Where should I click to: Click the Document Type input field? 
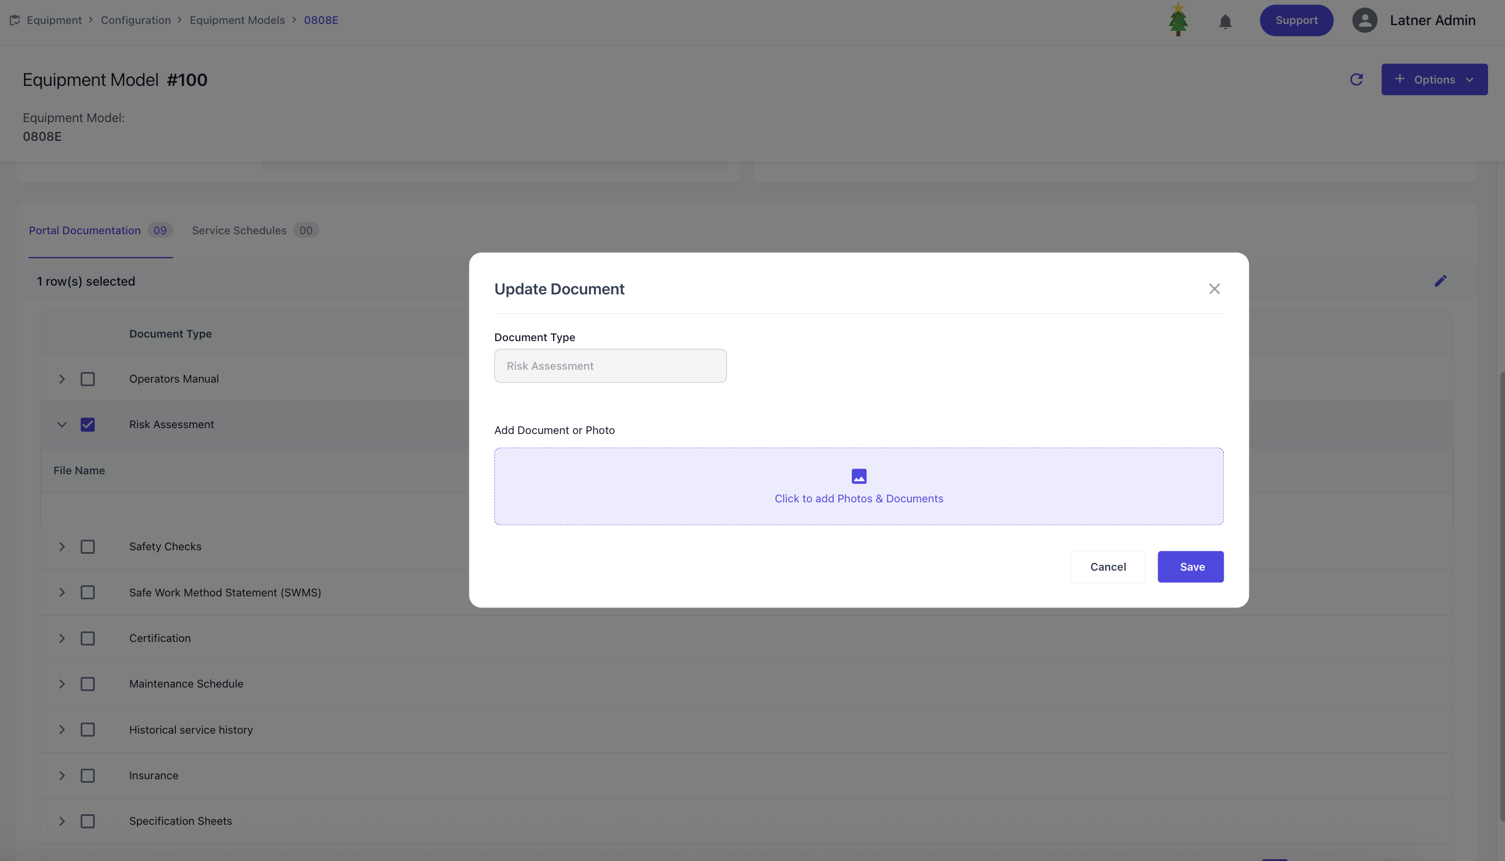pyautogui.click(x=610, y=366)
